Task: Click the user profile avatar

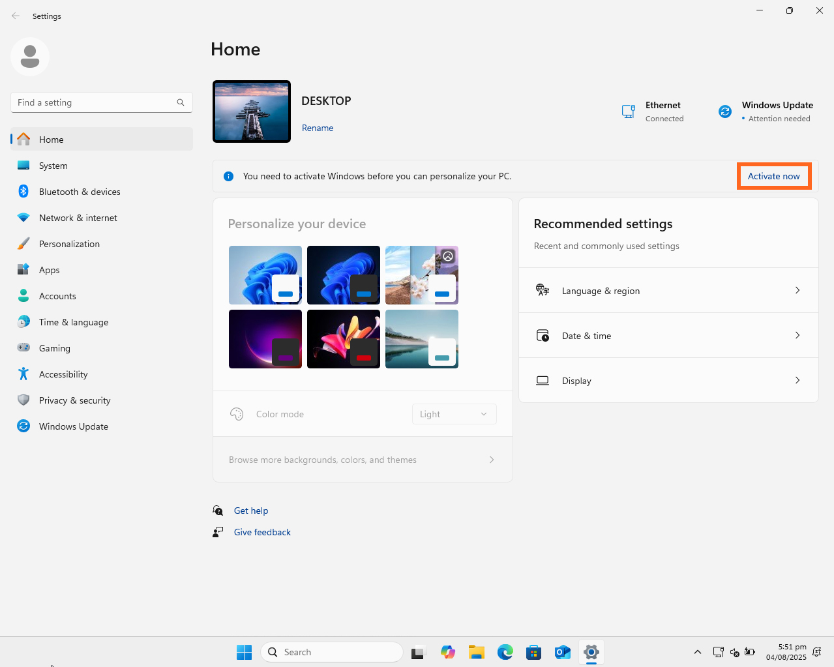Action: point(30,57)
